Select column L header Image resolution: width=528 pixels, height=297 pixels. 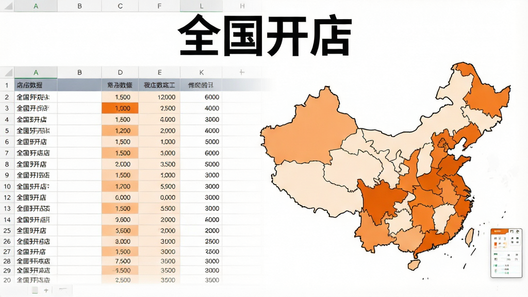(201, 6)
